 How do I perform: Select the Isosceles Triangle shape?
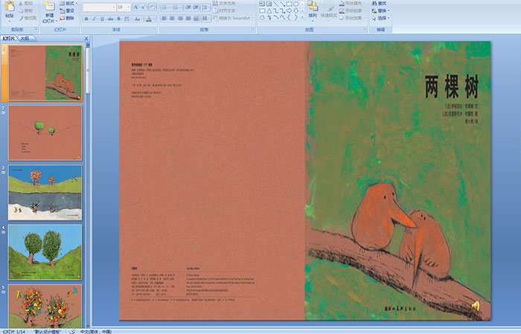click(269, 11)
